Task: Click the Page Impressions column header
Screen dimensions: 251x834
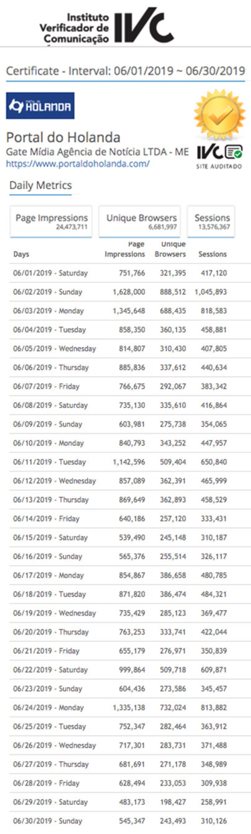Action: pos(125,249)
